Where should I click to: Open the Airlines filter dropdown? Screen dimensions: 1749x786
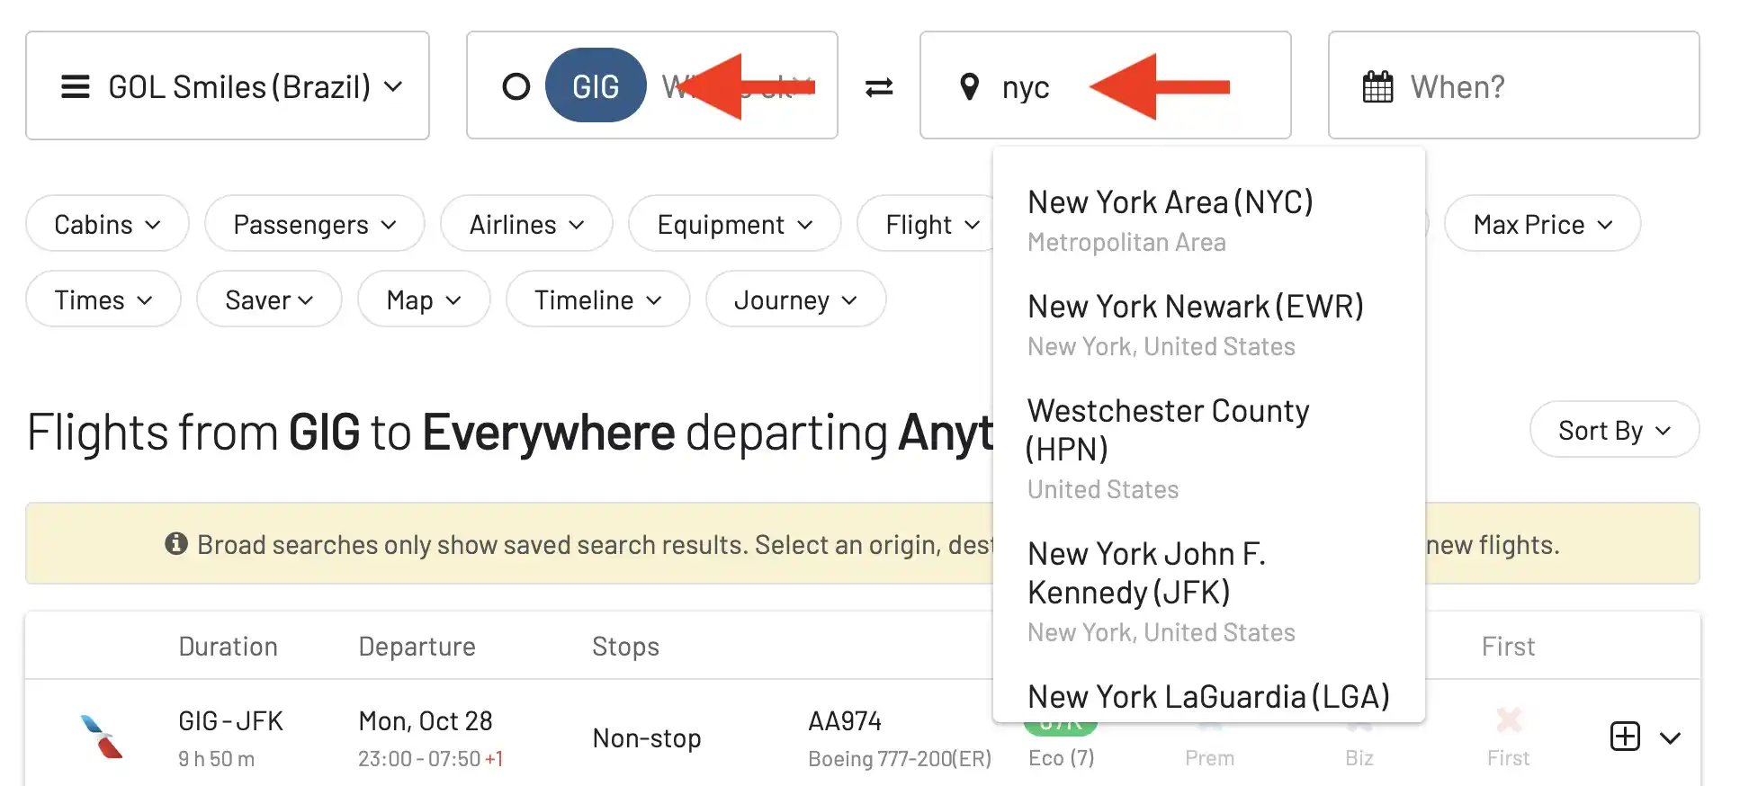coord(526,224)
